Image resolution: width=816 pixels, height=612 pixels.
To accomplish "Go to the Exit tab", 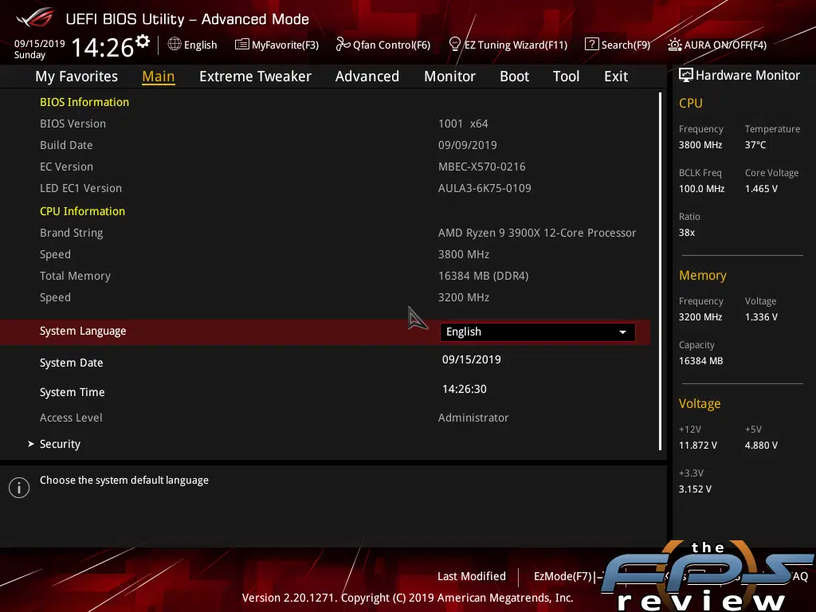I will point(616,76).
